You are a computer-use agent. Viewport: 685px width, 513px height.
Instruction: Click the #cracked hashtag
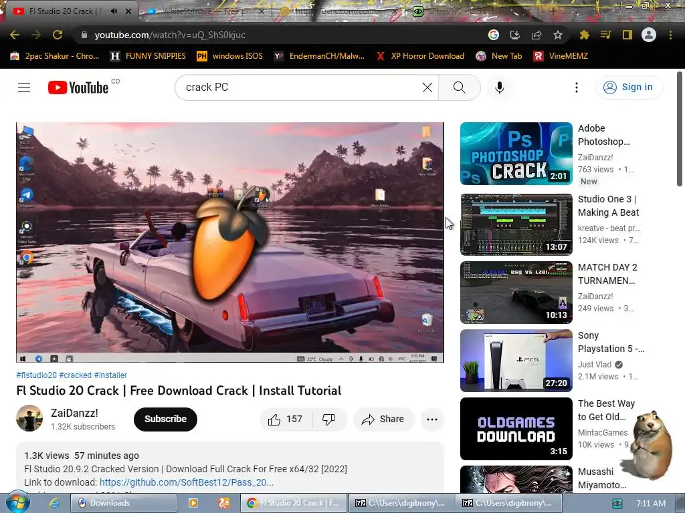(x=76, y=375)
